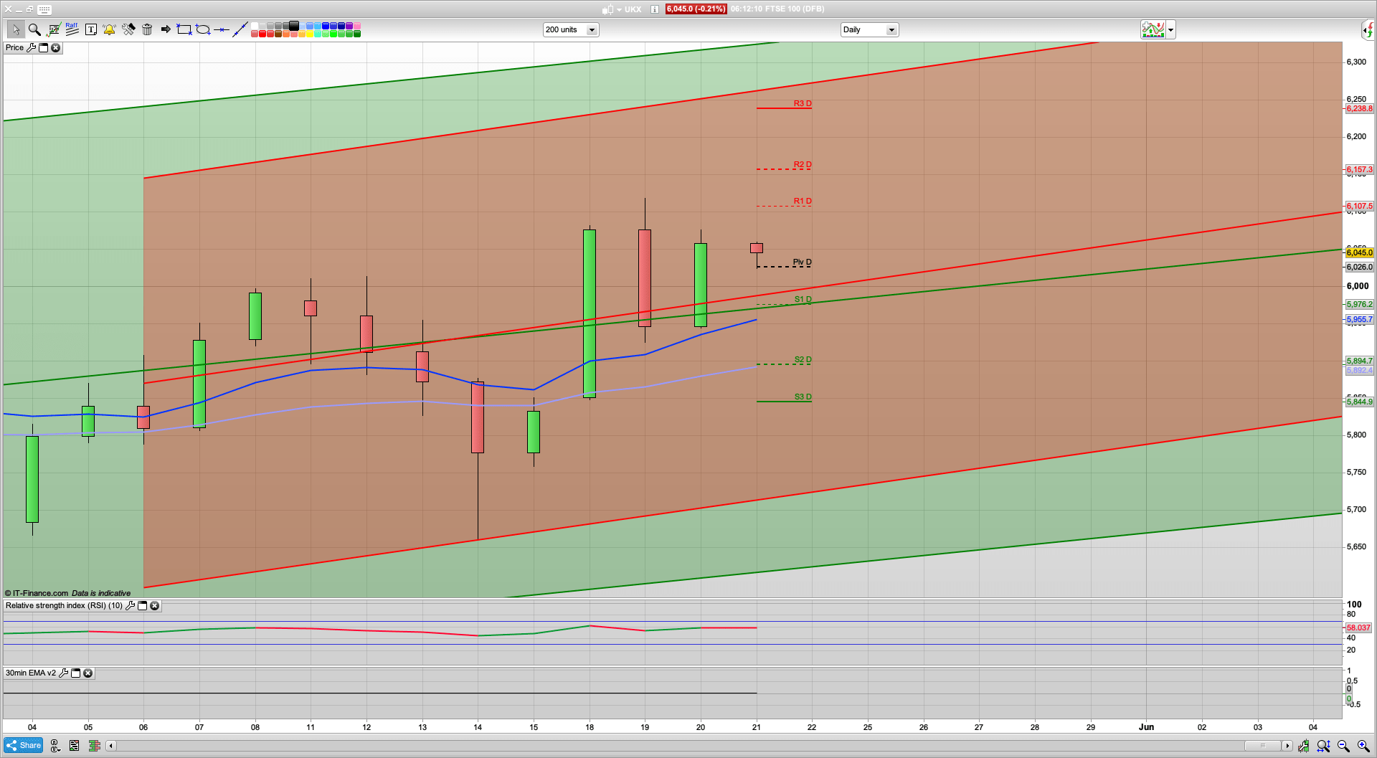Screen dimensions: 1377x758
Task: Pick the bright red color swatch
Action: tap(262, 34)
